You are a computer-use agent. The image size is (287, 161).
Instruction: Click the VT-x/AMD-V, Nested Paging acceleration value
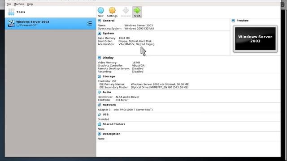coord(136,44)
